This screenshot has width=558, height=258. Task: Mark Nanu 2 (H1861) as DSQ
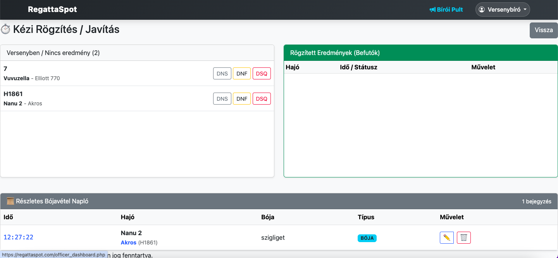point(262,99)
